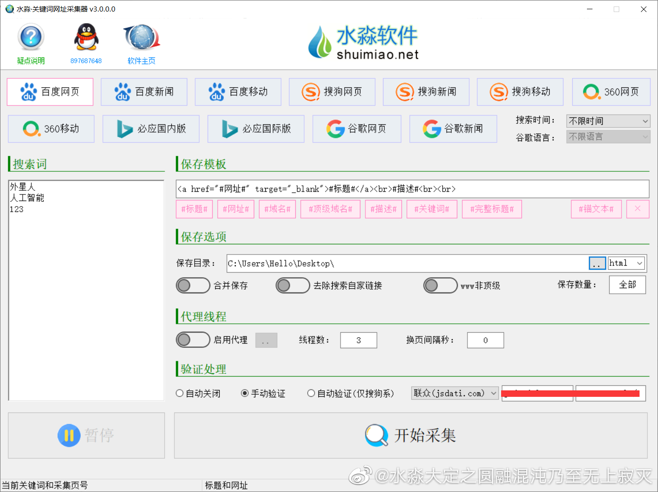Image resolution: width=658 pixels, height=492 pixels.
Task: Click the pink × clear template button
Action: tap(638, 209)
